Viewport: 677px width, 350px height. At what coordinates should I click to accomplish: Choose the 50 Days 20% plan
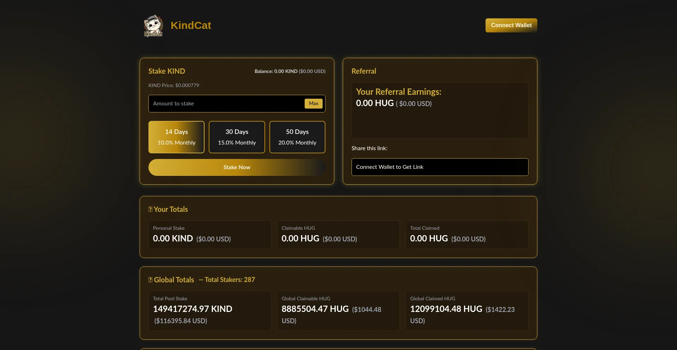tap(297, 137)
